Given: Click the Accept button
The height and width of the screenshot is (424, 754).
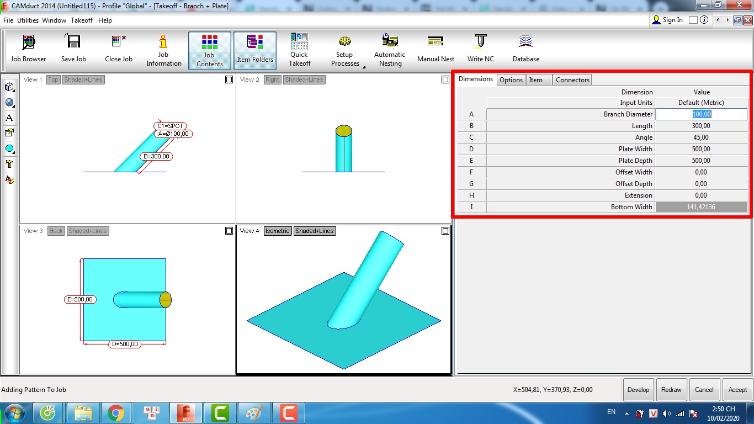Looking at the screenshot, I should [737, 389].
